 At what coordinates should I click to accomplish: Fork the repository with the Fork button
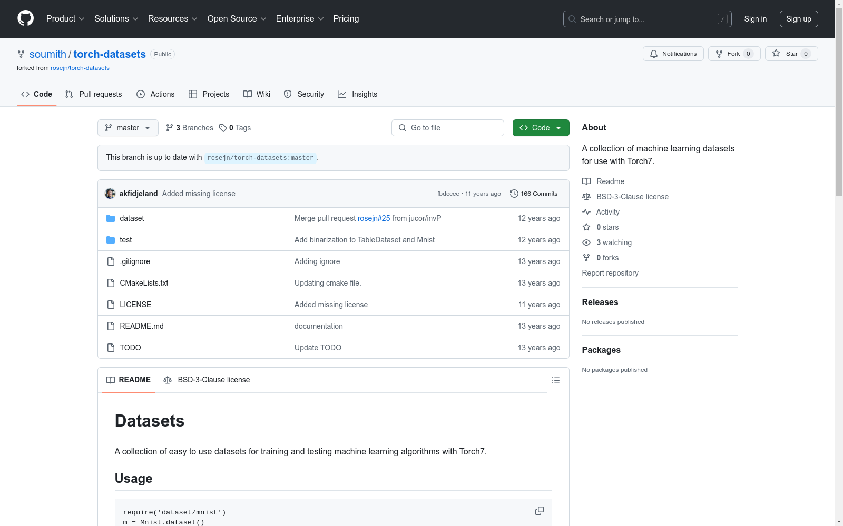pyautogui.click(x=734, y=54)
